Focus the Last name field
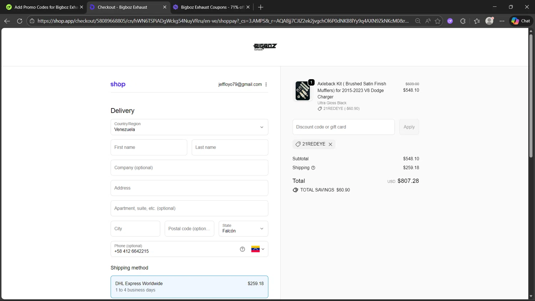The image size is (535, 301). tap(230, 147)
